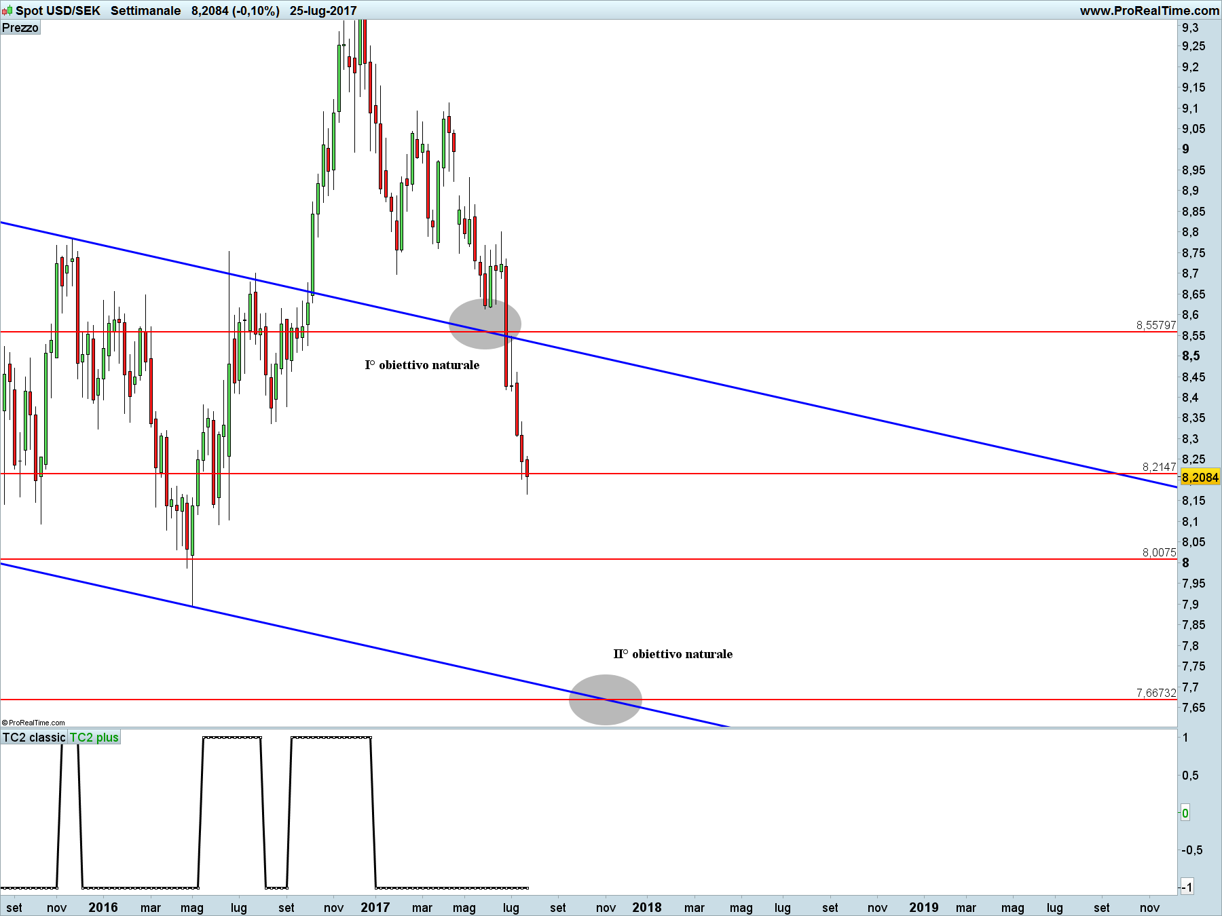Select the gray ellipse at second target
Viewport: 1222px width, 916px height.
click(x=605, y=700)
